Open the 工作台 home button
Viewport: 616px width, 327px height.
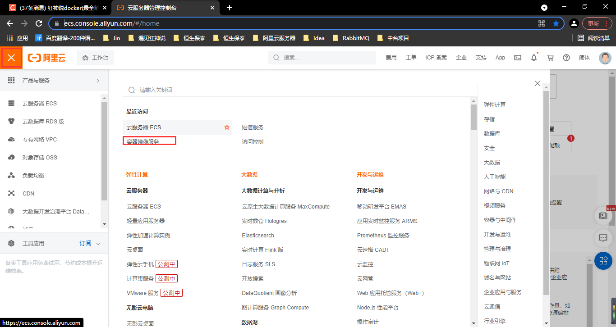pyautogui.click(x=95, y=58)
